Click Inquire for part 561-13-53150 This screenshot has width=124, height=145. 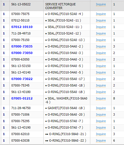click(x=101, y=66)
